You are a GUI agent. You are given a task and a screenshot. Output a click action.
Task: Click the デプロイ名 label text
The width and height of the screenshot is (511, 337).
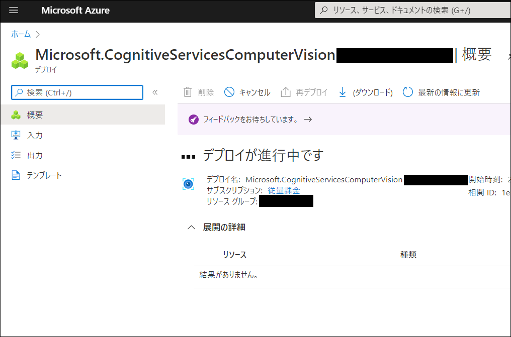tap(223, 180)
